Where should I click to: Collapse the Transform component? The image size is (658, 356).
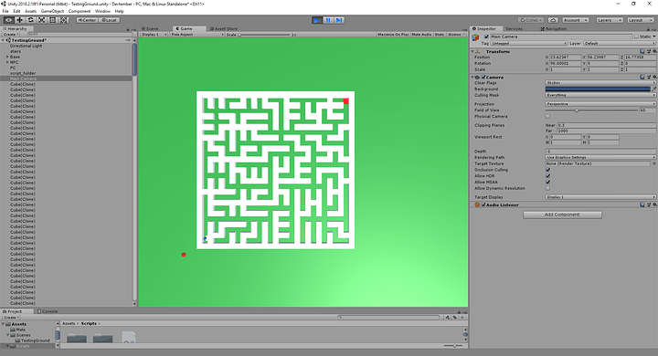(x=472, y=52)
